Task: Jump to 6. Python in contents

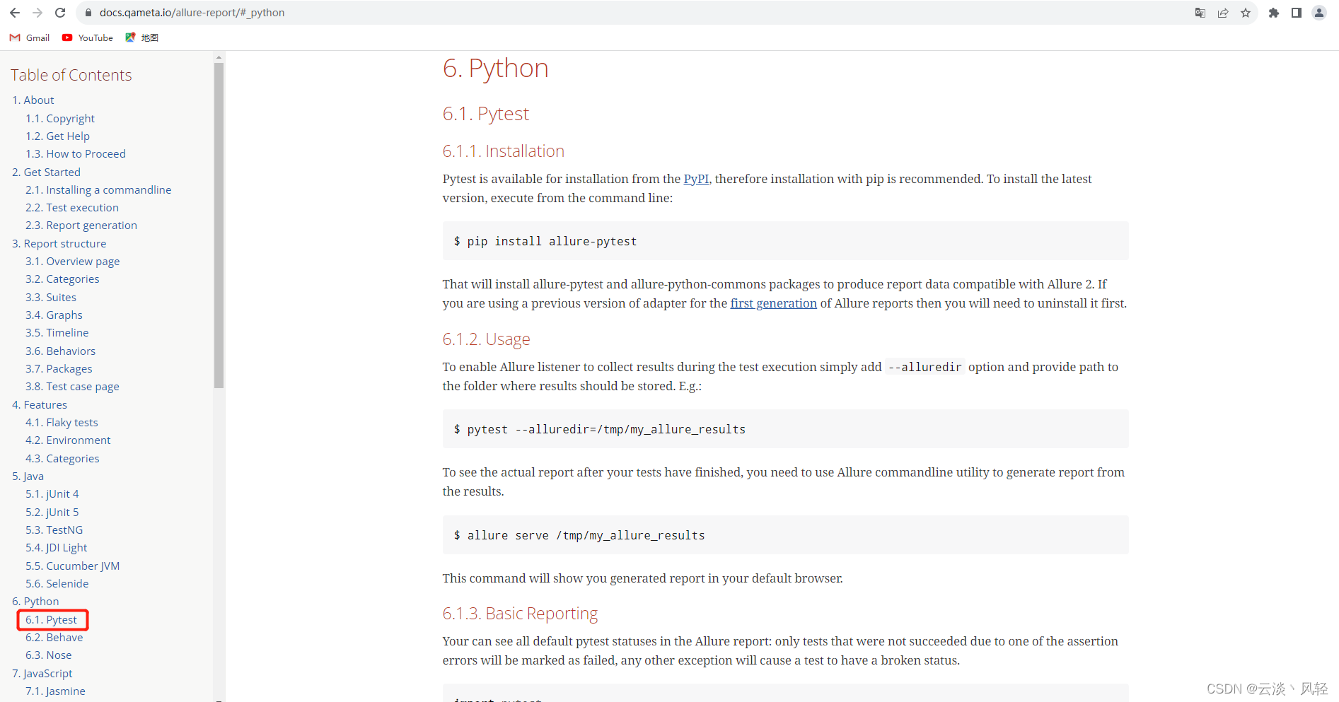Action: click(35, 602)
